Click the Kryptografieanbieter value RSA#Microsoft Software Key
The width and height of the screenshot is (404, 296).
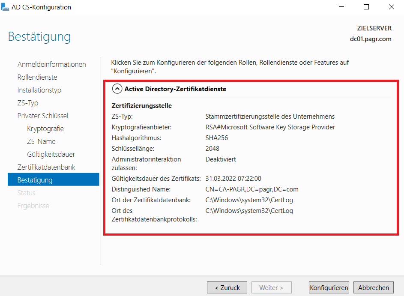click(270, 127)
